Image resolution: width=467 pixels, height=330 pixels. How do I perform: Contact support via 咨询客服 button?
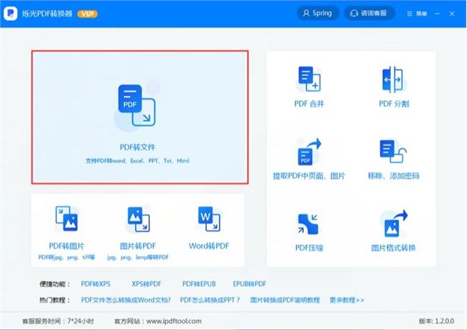(x=370, y=13)
